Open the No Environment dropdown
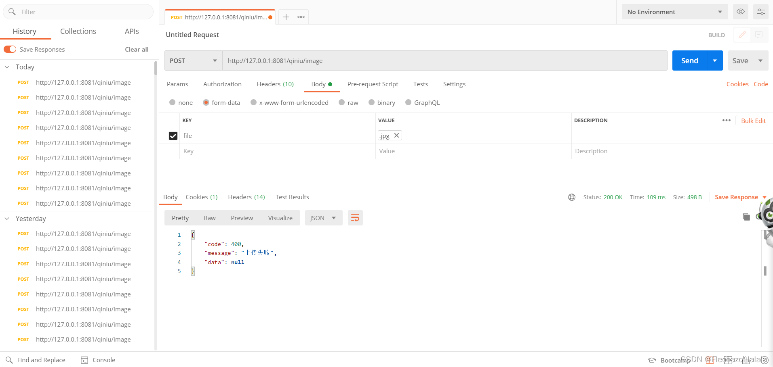Image resolution: width=773 pixels, height=367 pixels. click(675, 12)
